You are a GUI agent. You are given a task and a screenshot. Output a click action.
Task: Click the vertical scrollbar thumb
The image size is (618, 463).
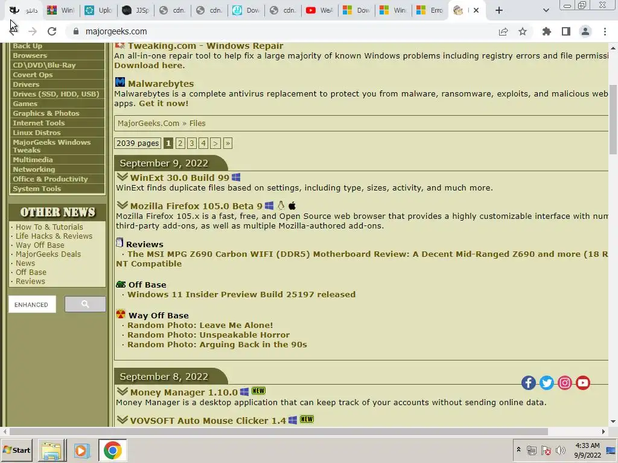point(613,120)
